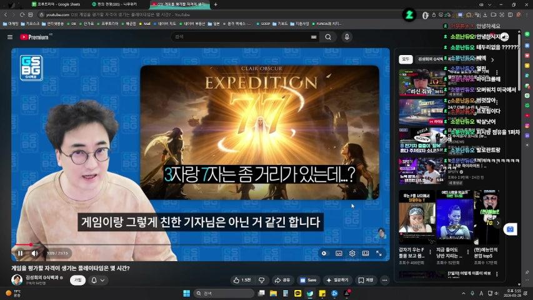
Task: Select the 모두 filter chip in sidebar
Action: pyautogui.click(x=406, y=59)
